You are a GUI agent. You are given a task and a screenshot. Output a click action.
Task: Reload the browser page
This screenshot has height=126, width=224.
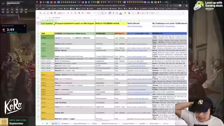click(40, 6)
